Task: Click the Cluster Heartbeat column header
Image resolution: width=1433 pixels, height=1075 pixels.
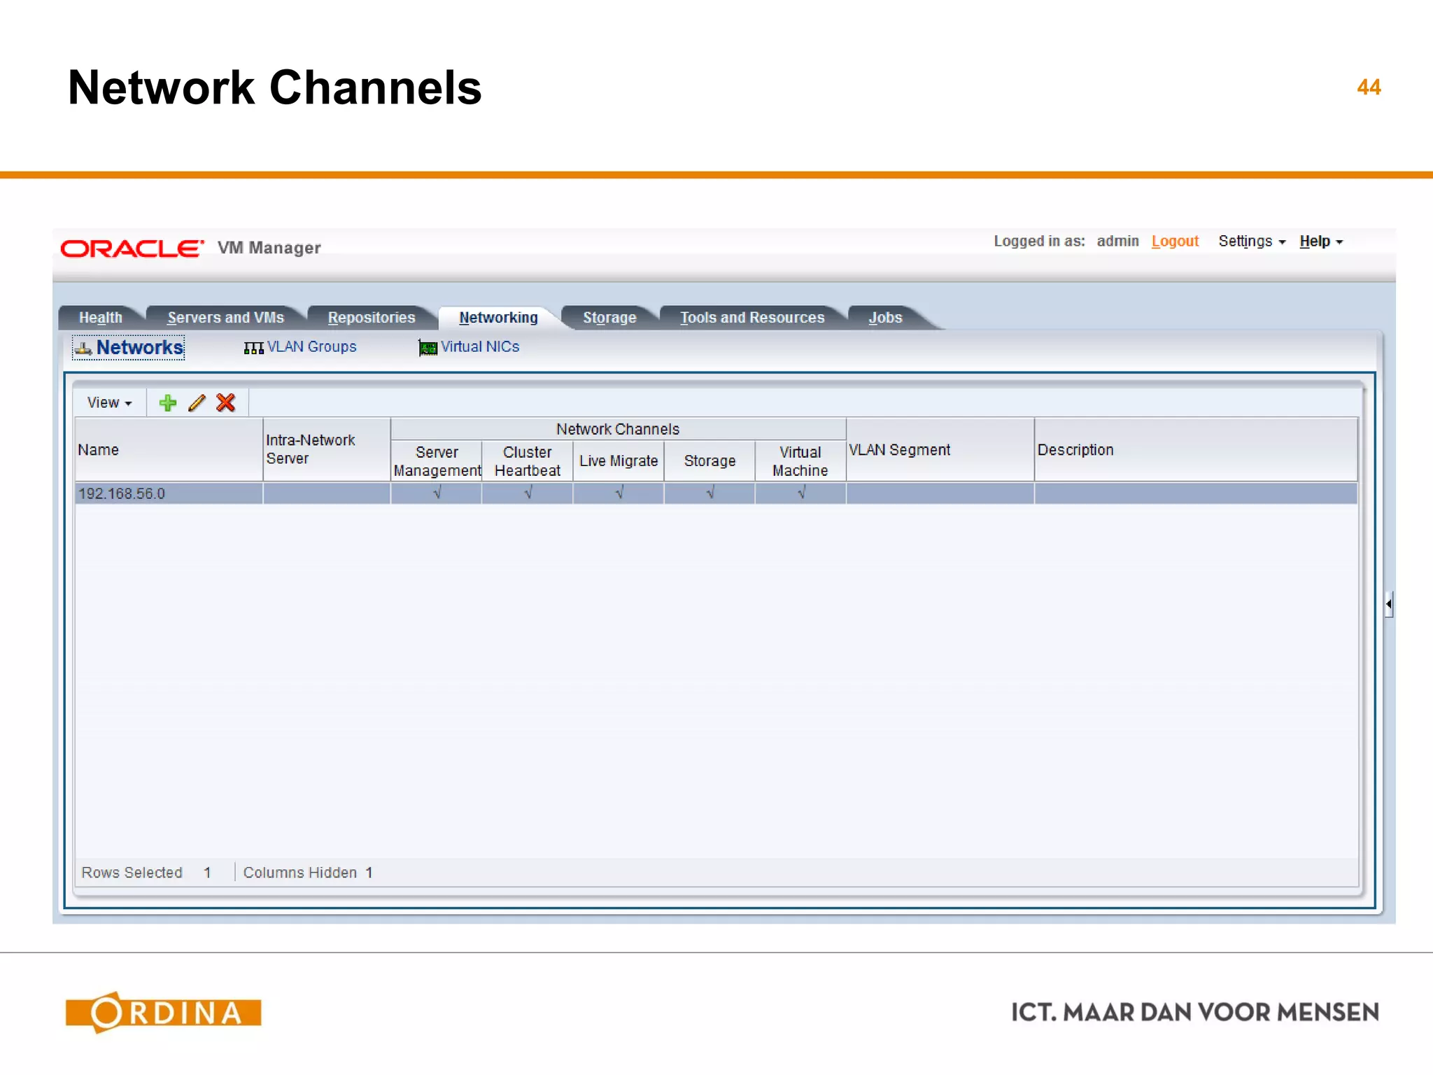Action: pos(528,461)
